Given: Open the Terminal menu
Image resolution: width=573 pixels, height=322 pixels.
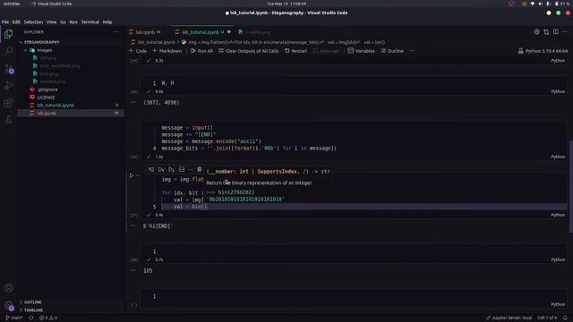Looking at the screenshot, I should coord(90,21).
